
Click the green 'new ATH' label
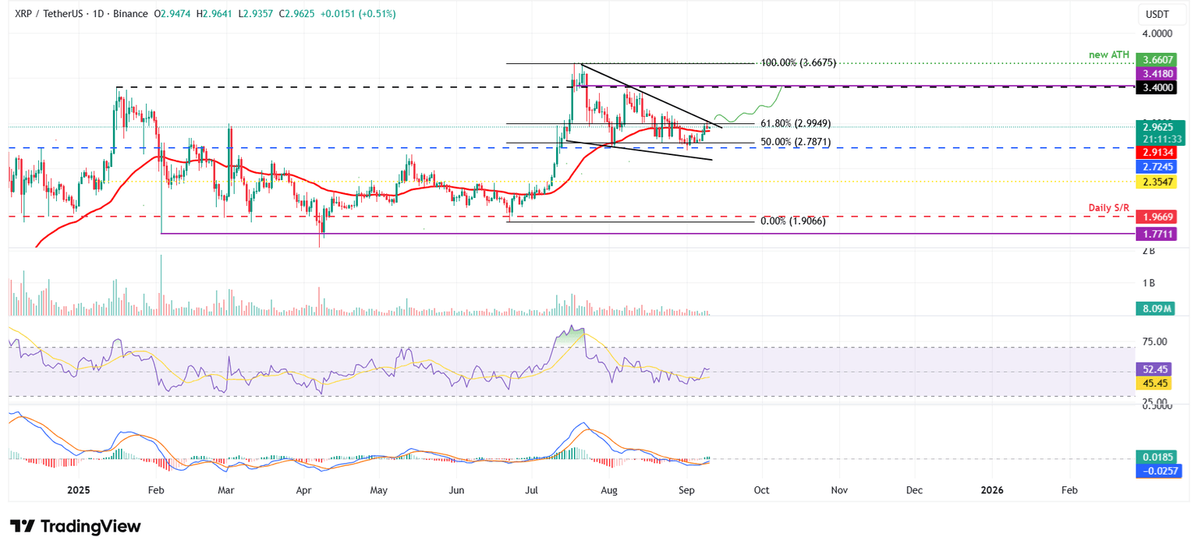(x=1108, y=55)
